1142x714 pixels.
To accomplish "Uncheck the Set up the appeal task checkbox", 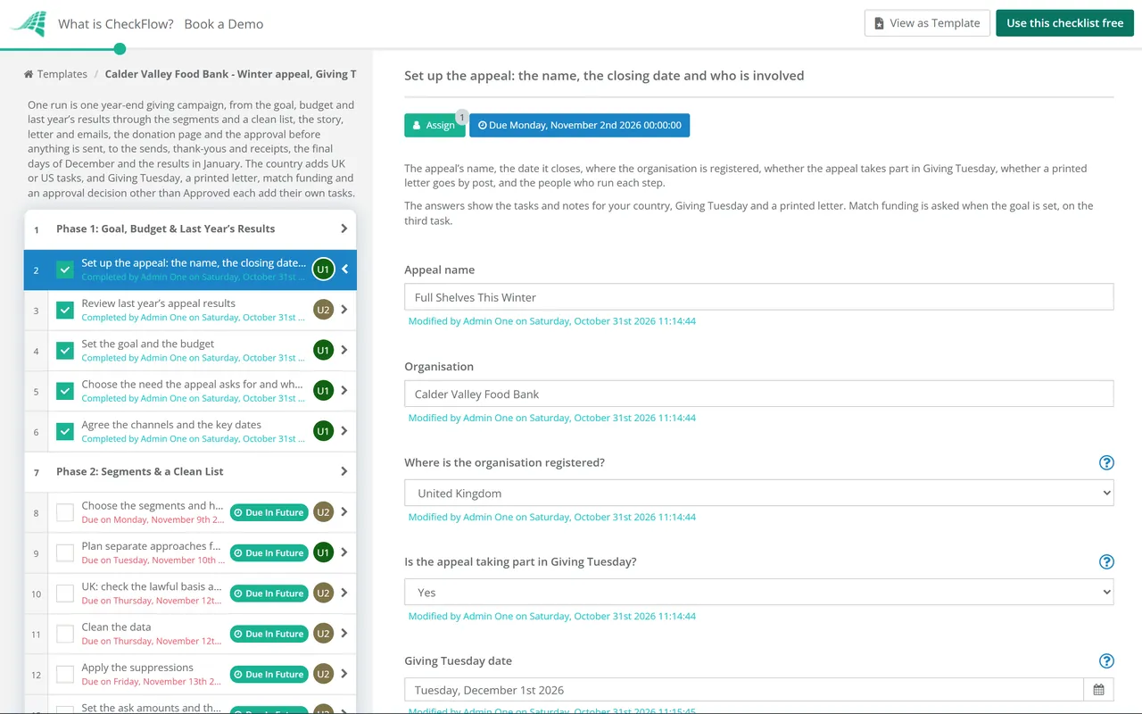I will 65,270.
